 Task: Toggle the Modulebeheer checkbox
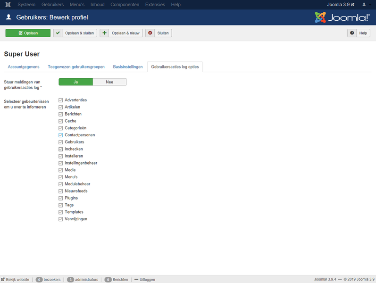pos(61,184)
